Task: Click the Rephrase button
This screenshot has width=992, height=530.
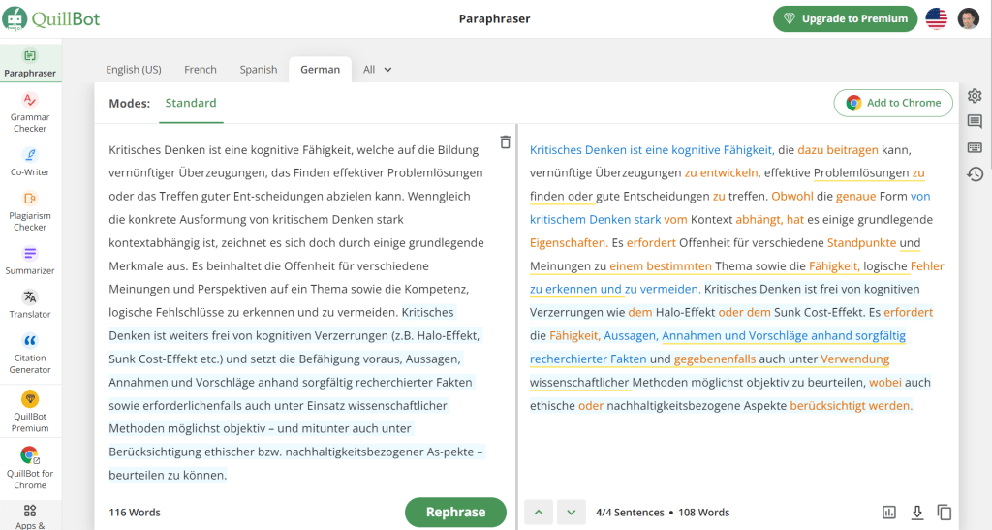Action: tap(455, 512)
